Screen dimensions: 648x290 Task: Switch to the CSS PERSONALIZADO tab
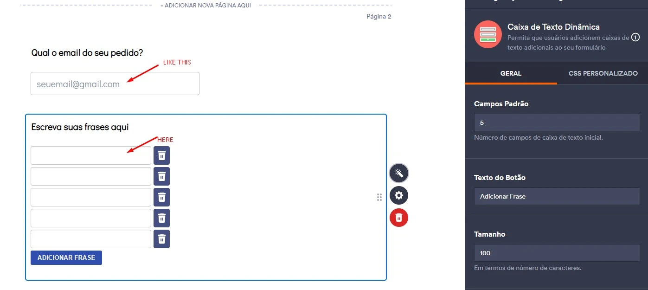603,73
